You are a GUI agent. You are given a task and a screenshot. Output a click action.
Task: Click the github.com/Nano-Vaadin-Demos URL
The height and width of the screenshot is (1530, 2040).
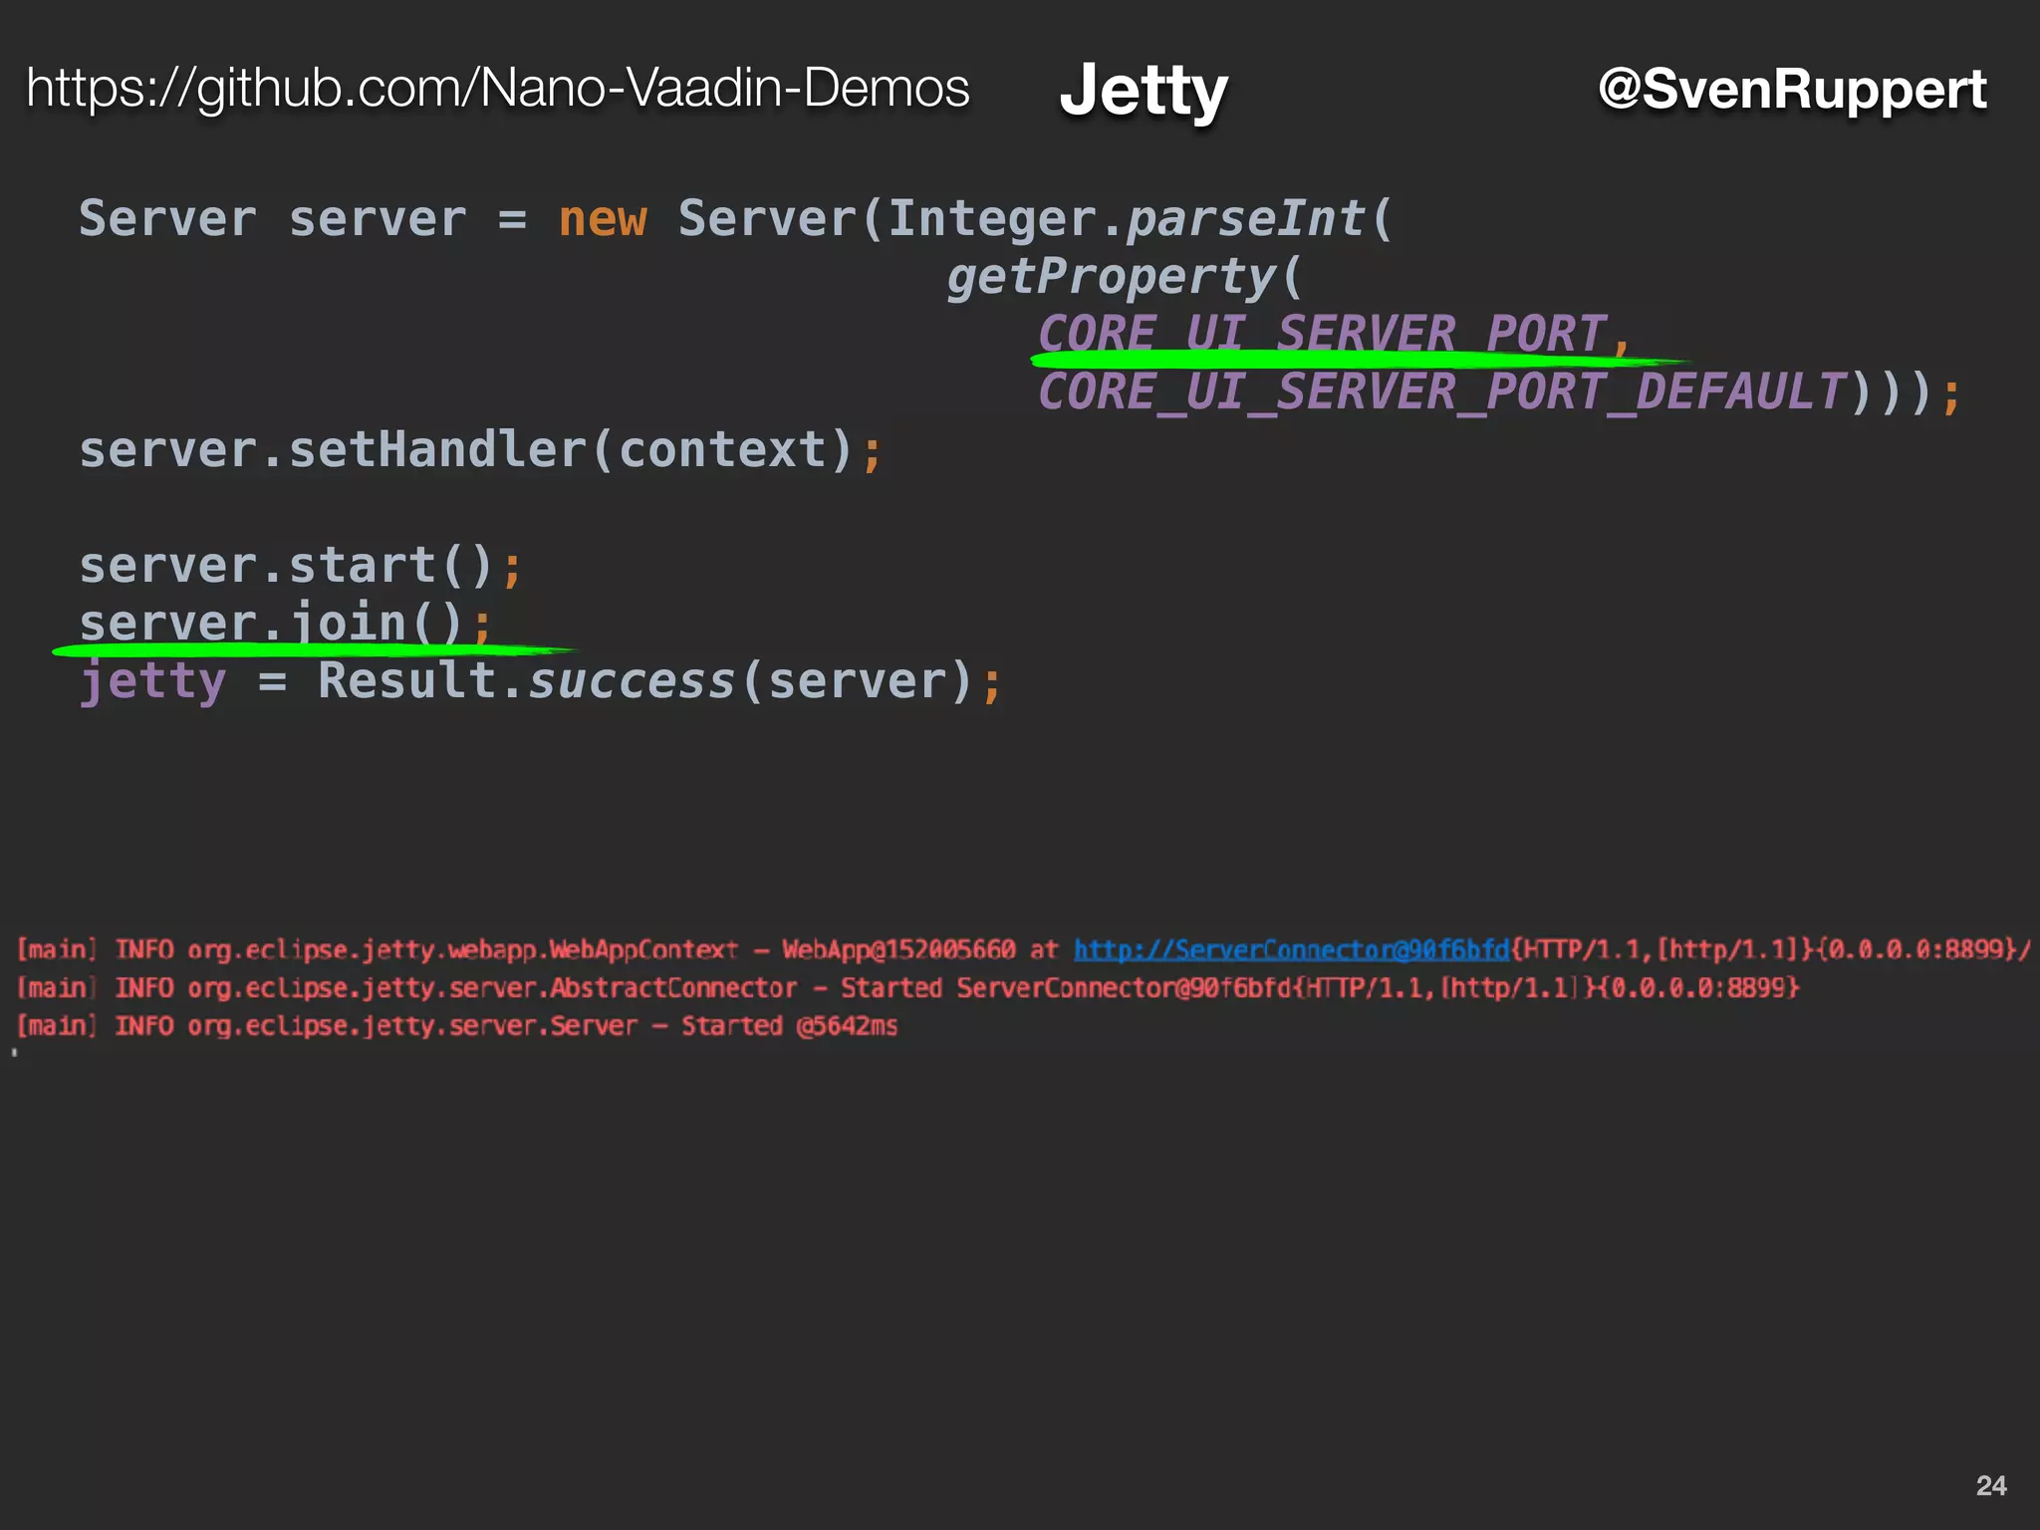[x=497, y=88]
